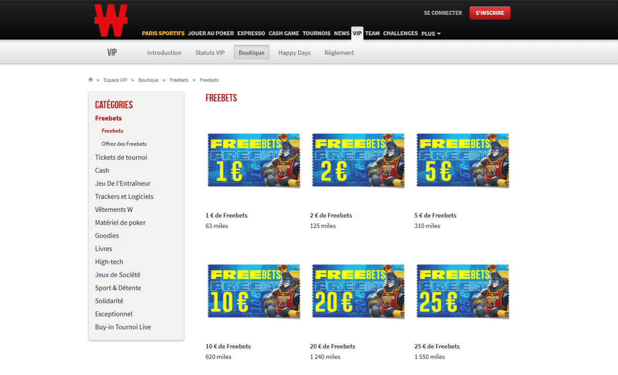Open Trackers et Logiciels category
The height and width of the screenshot is (375, 618).
click(x=124, y=196)
